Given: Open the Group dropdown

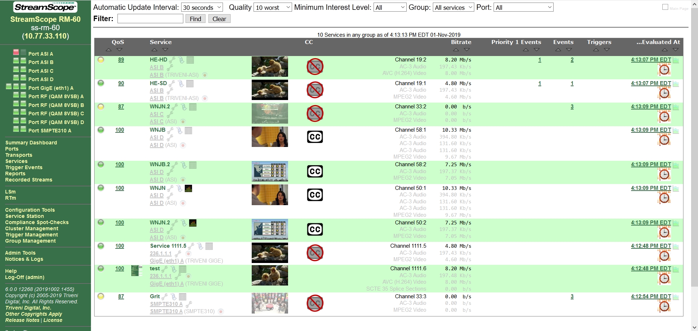Looking at the screenshot, I should [454, 7].
